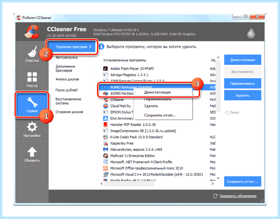Screen dimensions: 280x219
Task: Click the CCleaner list entry icon
Action: (105, 99)
